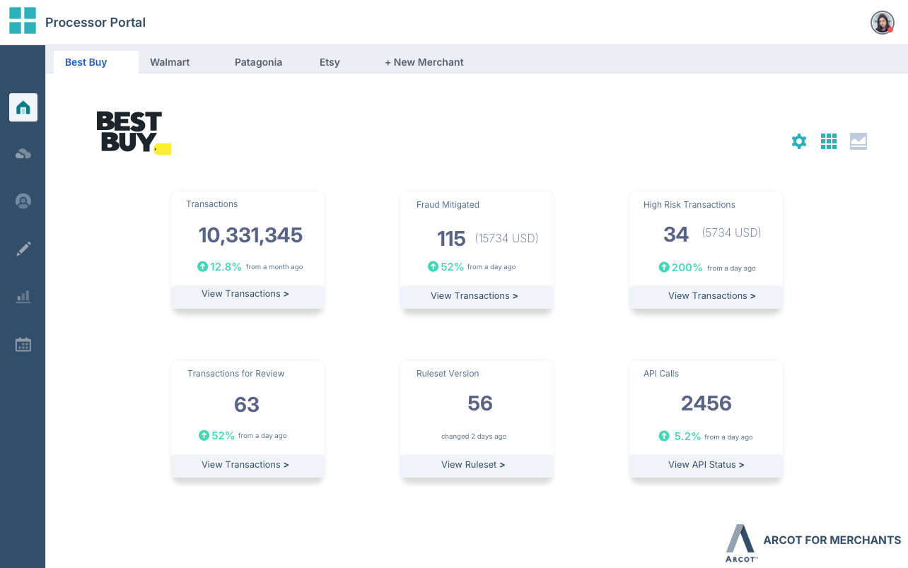Image resolution: width=908 pixels, height=568 pixels.
Task: Select the cloud sync sidebar icon
Action: pyautogui.click(x=23, y=154)
